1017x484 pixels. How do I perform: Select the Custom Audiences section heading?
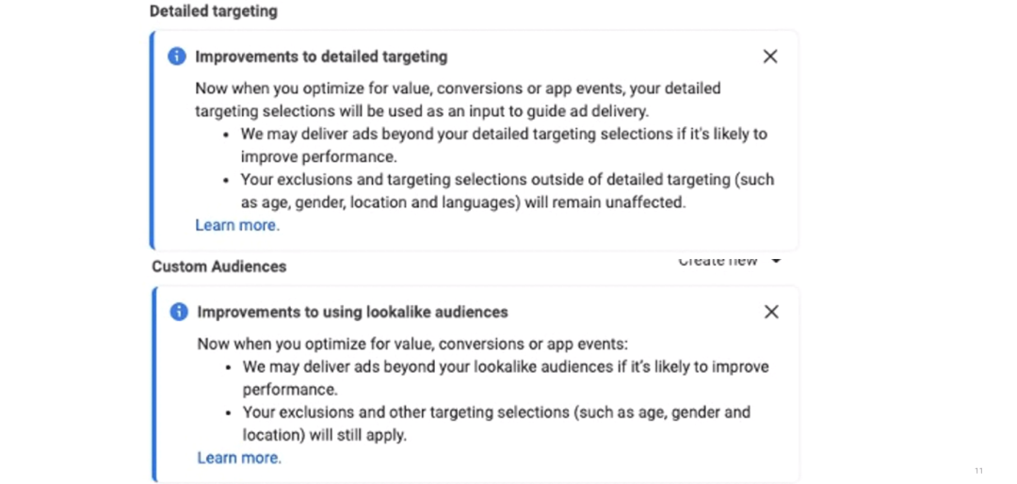219,266
